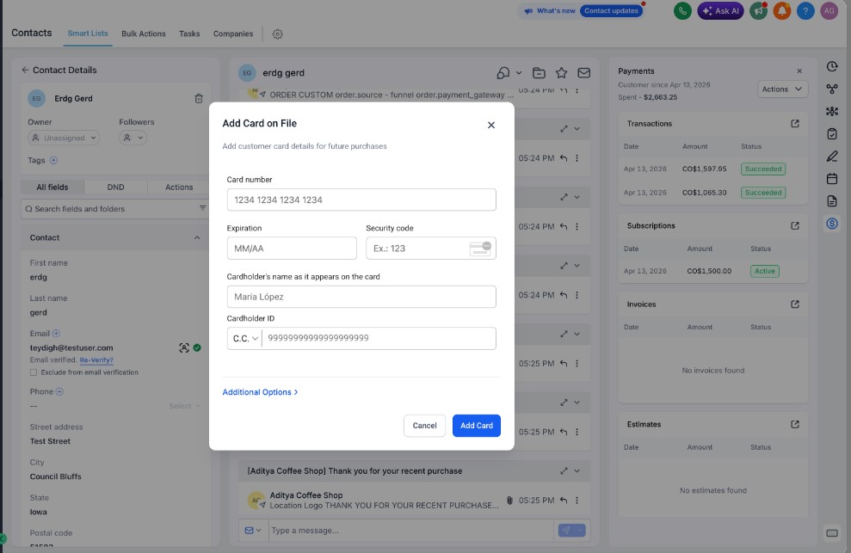Tick Exclude from email verification checkbox

pos(34,372)
